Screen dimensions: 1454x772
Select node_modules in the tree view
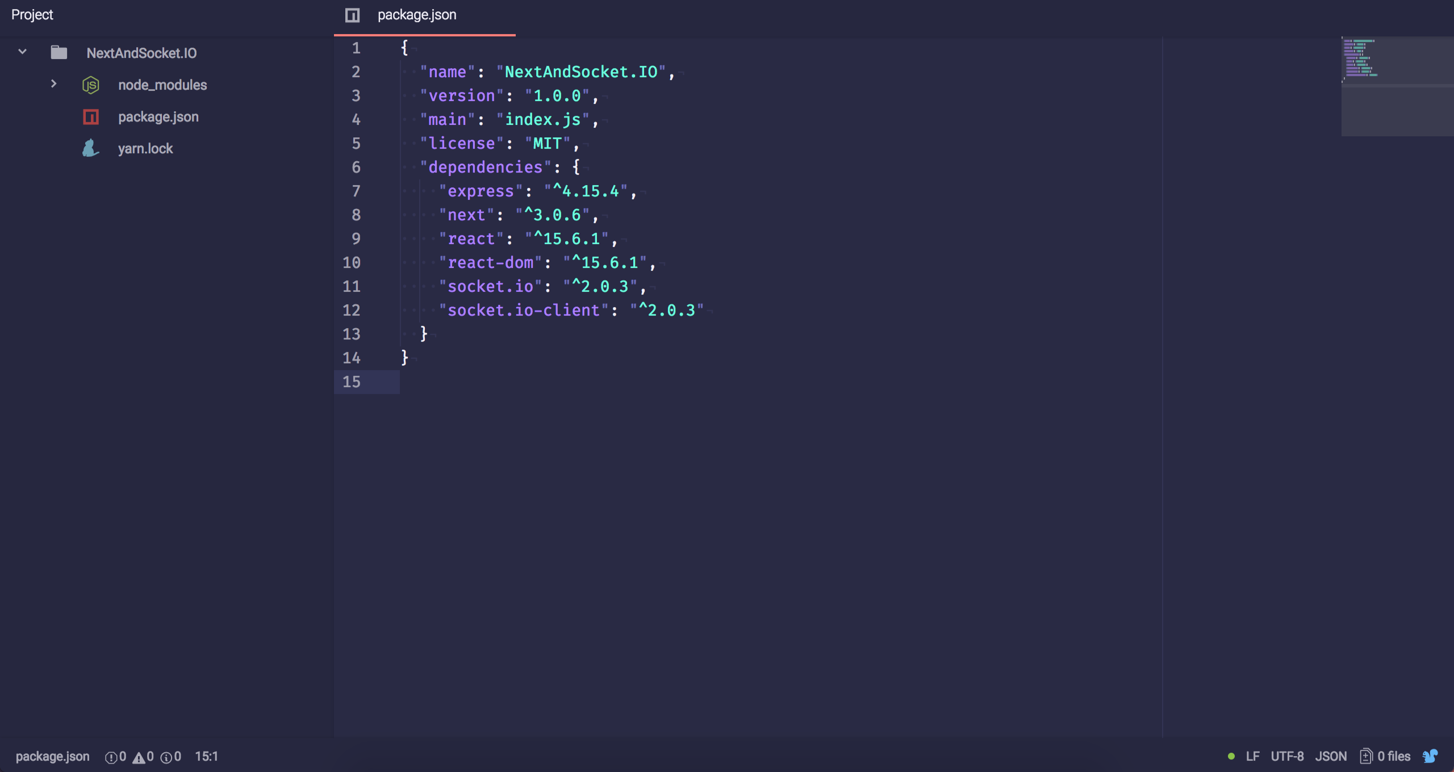coord(162,85)
